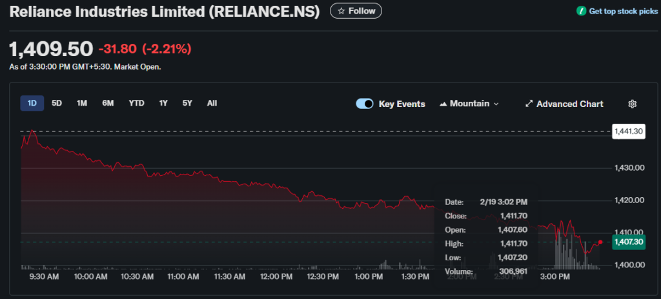Select the 5D range tab
Viewport: 661px width, 299px height.
tap(57, 103)
